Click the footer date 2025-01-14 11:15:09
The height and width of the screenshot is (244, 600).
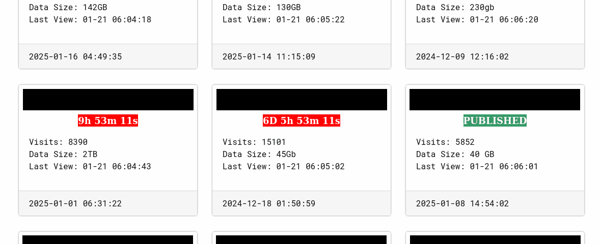[269, 56]
